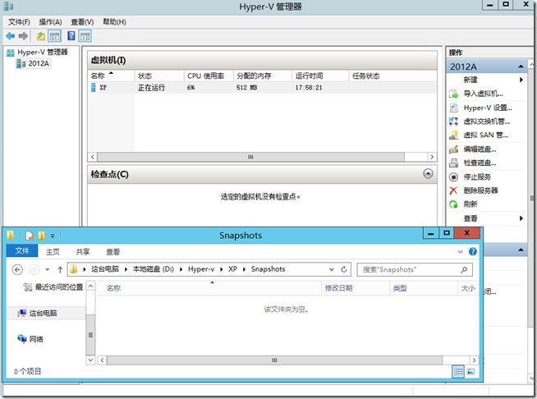Open the 共享 ribbon tab

[x=83, y=252]
